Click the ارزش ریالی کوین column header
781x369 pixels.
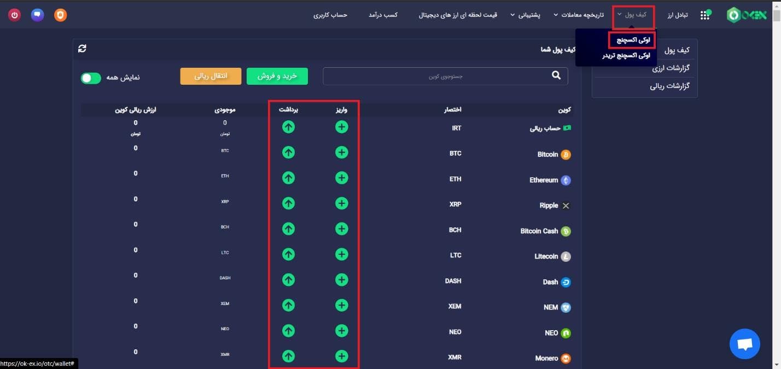coord(136,110)
